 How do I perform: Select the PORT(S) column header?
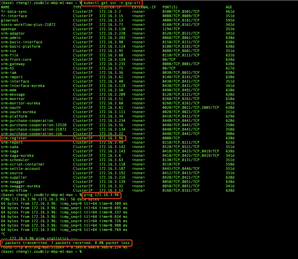pos(170,7)
